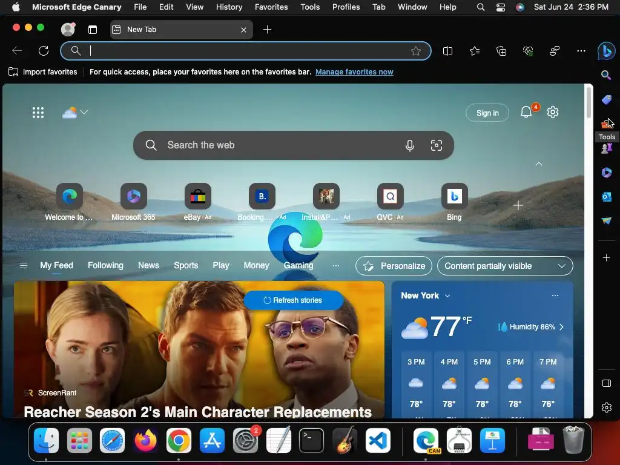Select the My Feed tab
The width and height of the screenshot is (620, 465).
click(56, 266)
